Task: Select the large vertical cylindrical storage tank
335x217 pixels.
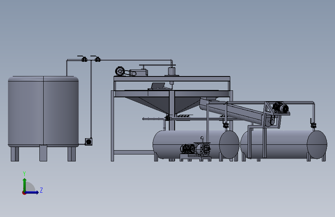Action: point(43,111)
